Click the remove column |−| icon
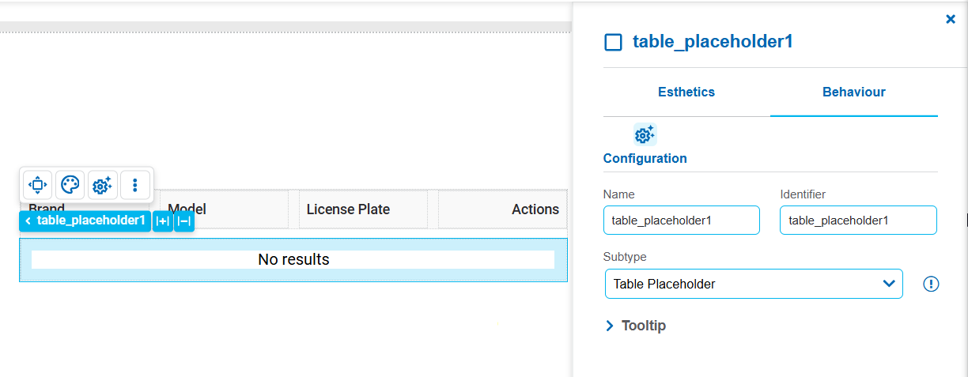 click(184, 221)
